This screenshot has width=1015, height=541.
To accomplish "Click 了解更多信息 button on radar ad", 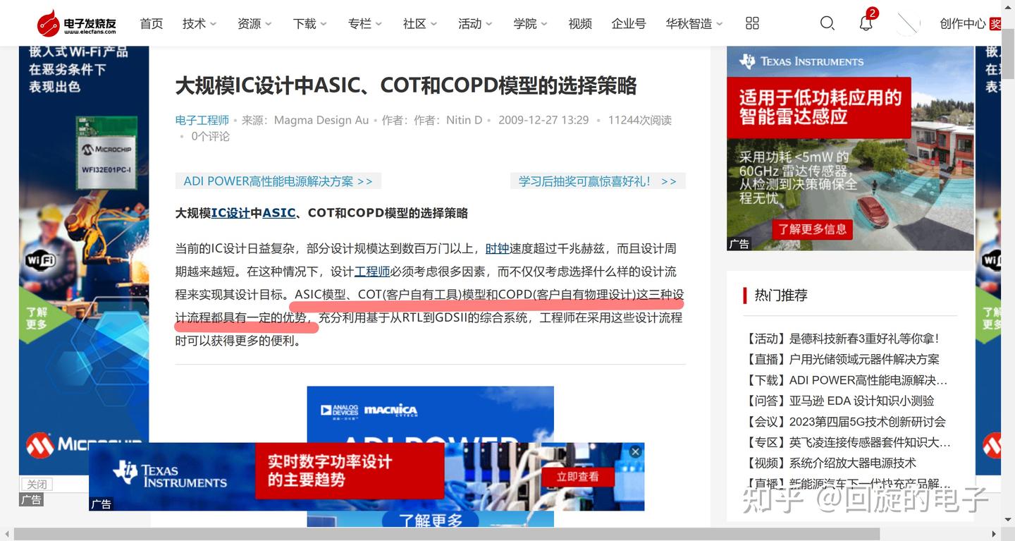I will pyautogui.click(x=812, y=229).
